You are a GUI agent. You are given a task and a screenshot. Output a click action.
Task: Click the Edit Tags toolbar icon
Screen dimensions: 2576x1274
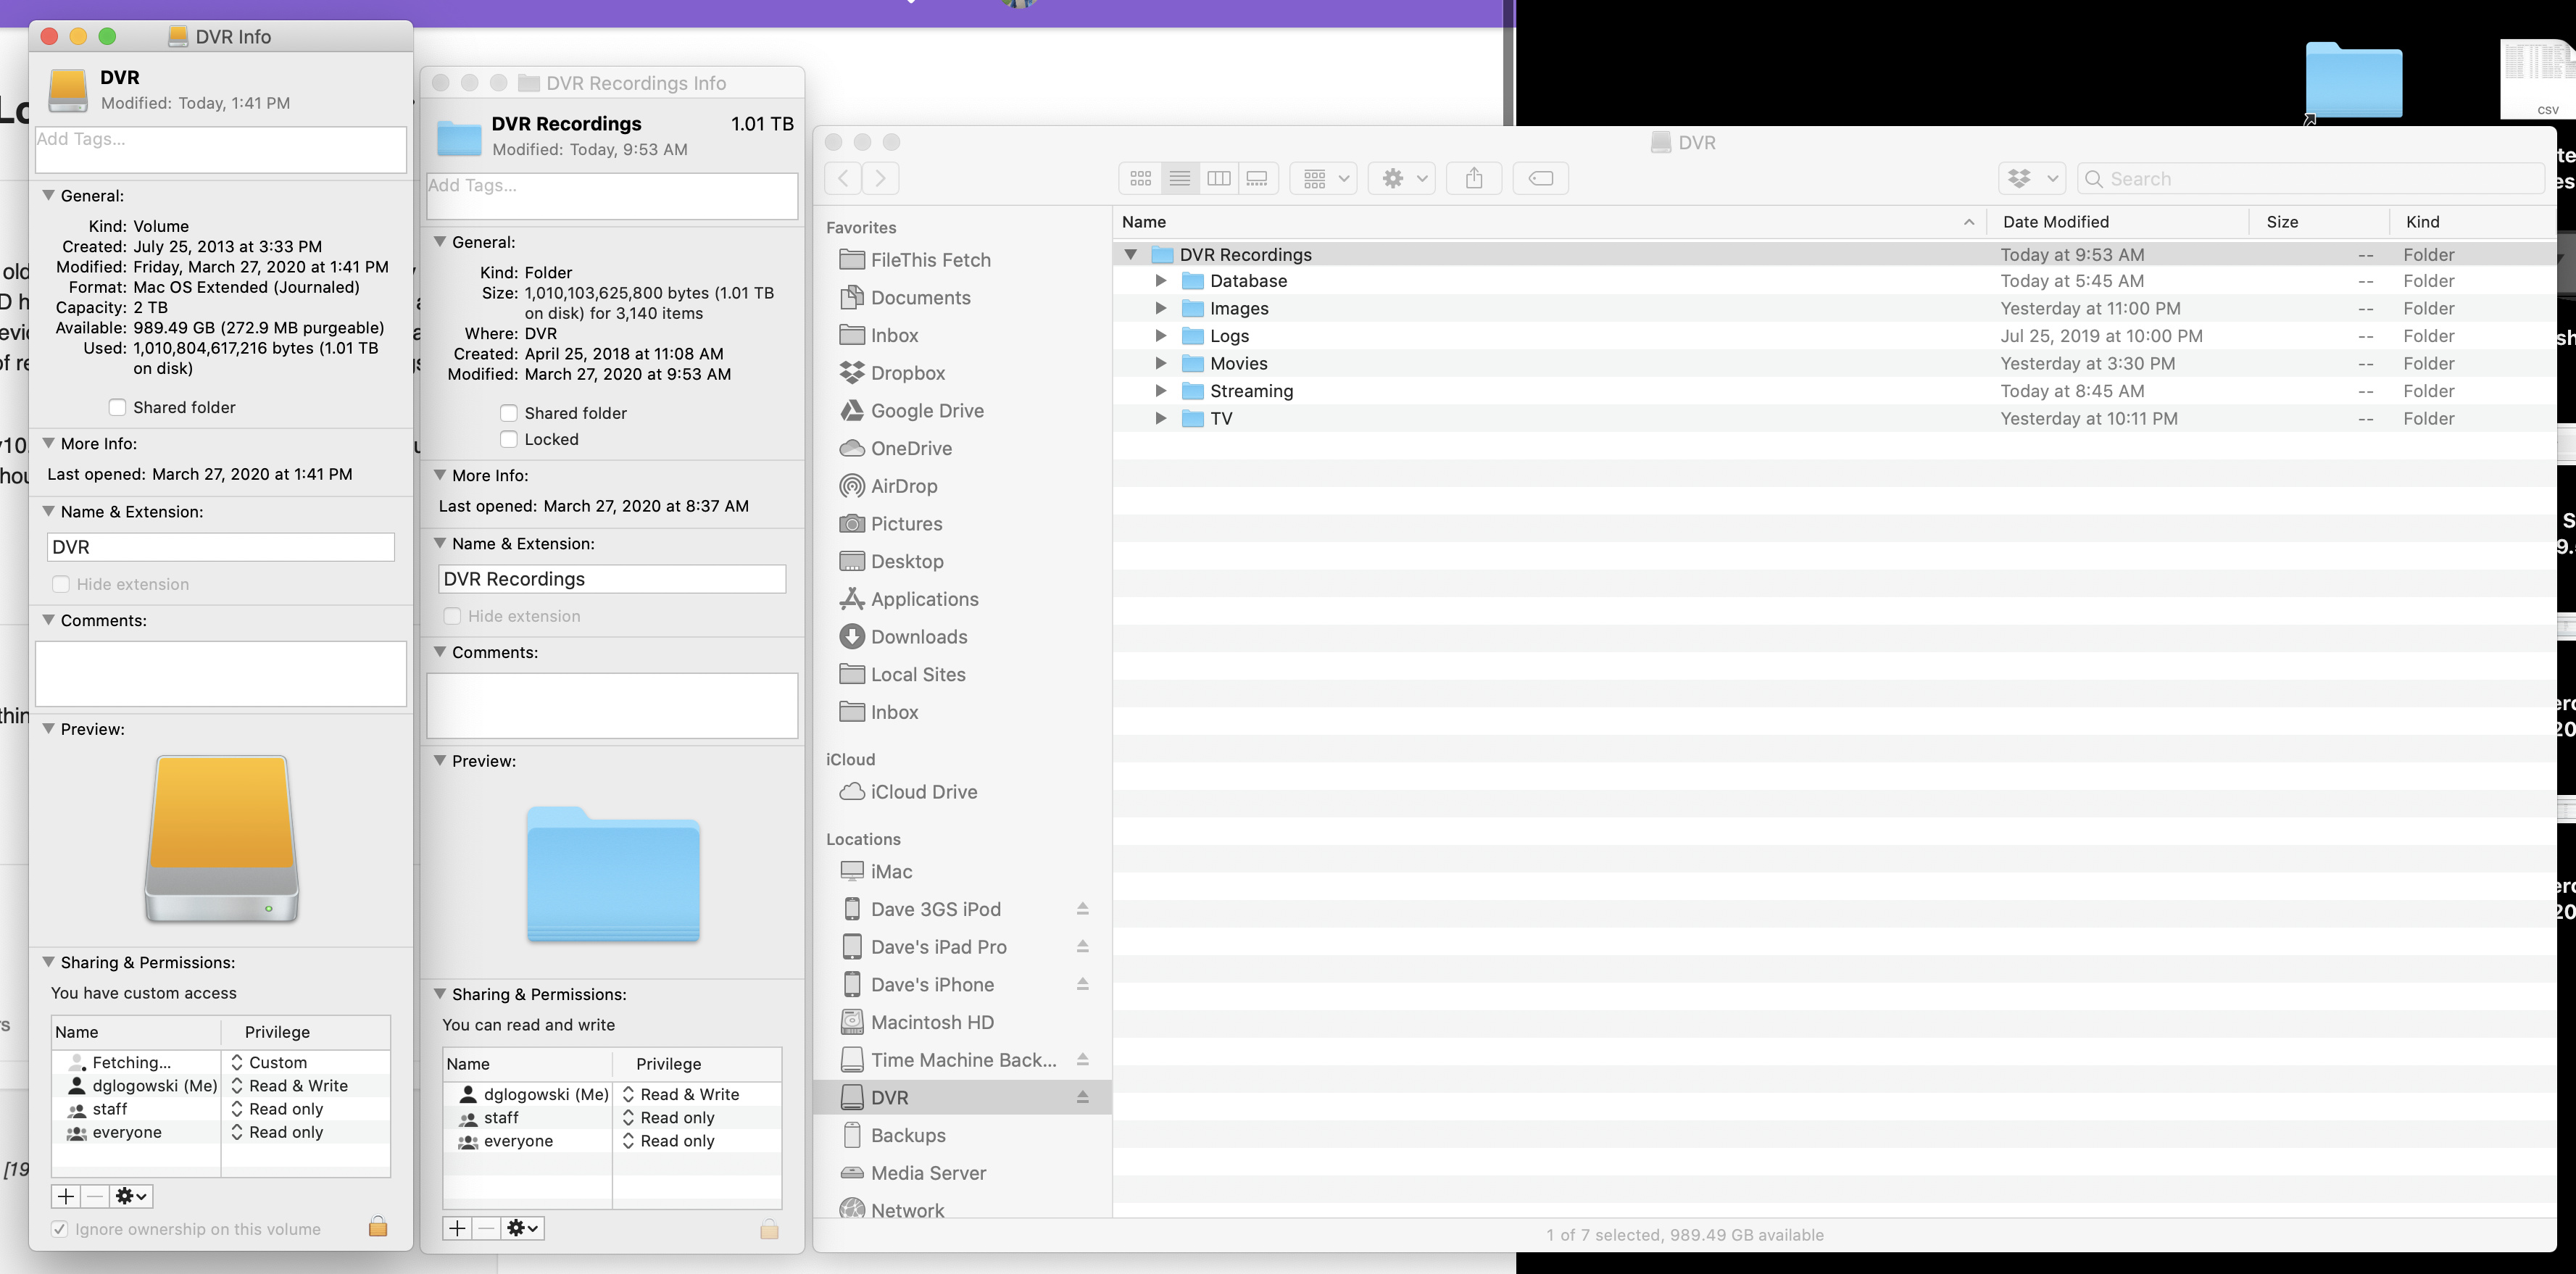1540,178
